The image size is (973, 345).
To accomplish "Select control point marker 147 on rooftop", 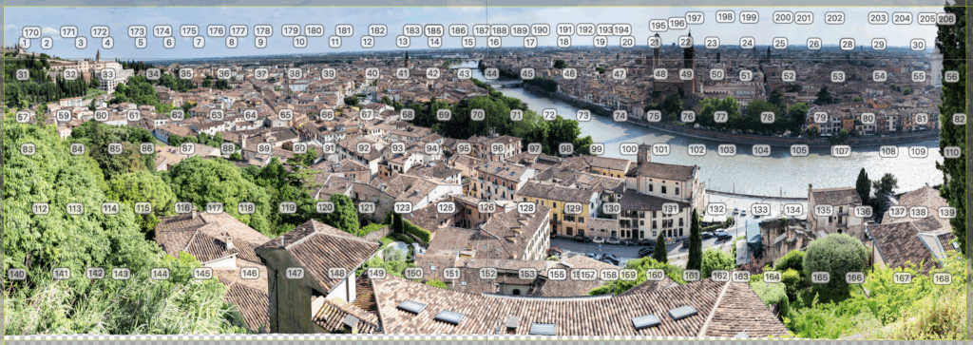I will pos(296,273).
